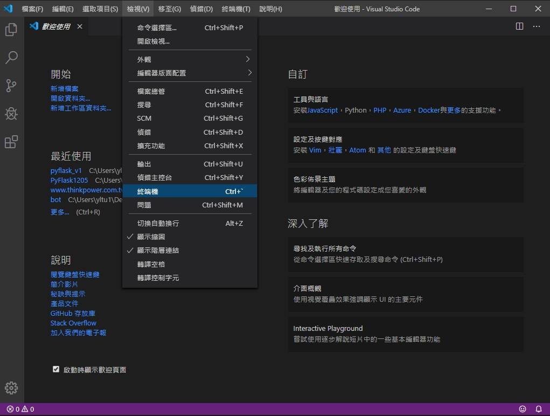This screenshot has width=550, height=416.
Task: Choose 偵錯主控台 from the view menu
Action: (190, 177)
